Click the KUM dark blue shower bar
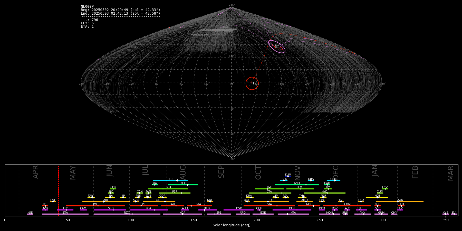462x231 pixels. point(288,176)
